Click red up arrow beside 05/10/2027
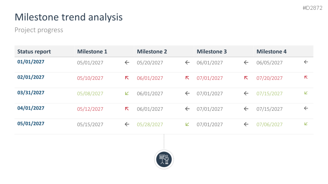Image resolution: width=328 pixels, height=184 pixels. [127, 78]
